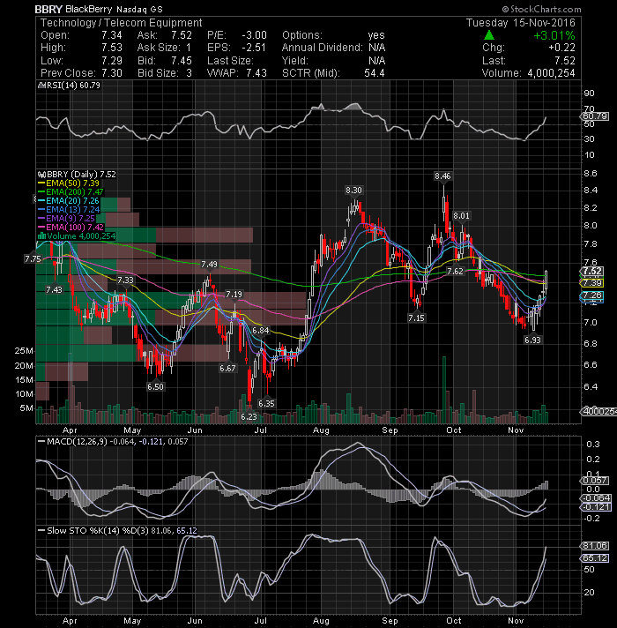The width and height of the screenshot is (617, 628).
Task: Click the volume bars icon in the legend
Action: pyautogui.click(x=41, y=235)
